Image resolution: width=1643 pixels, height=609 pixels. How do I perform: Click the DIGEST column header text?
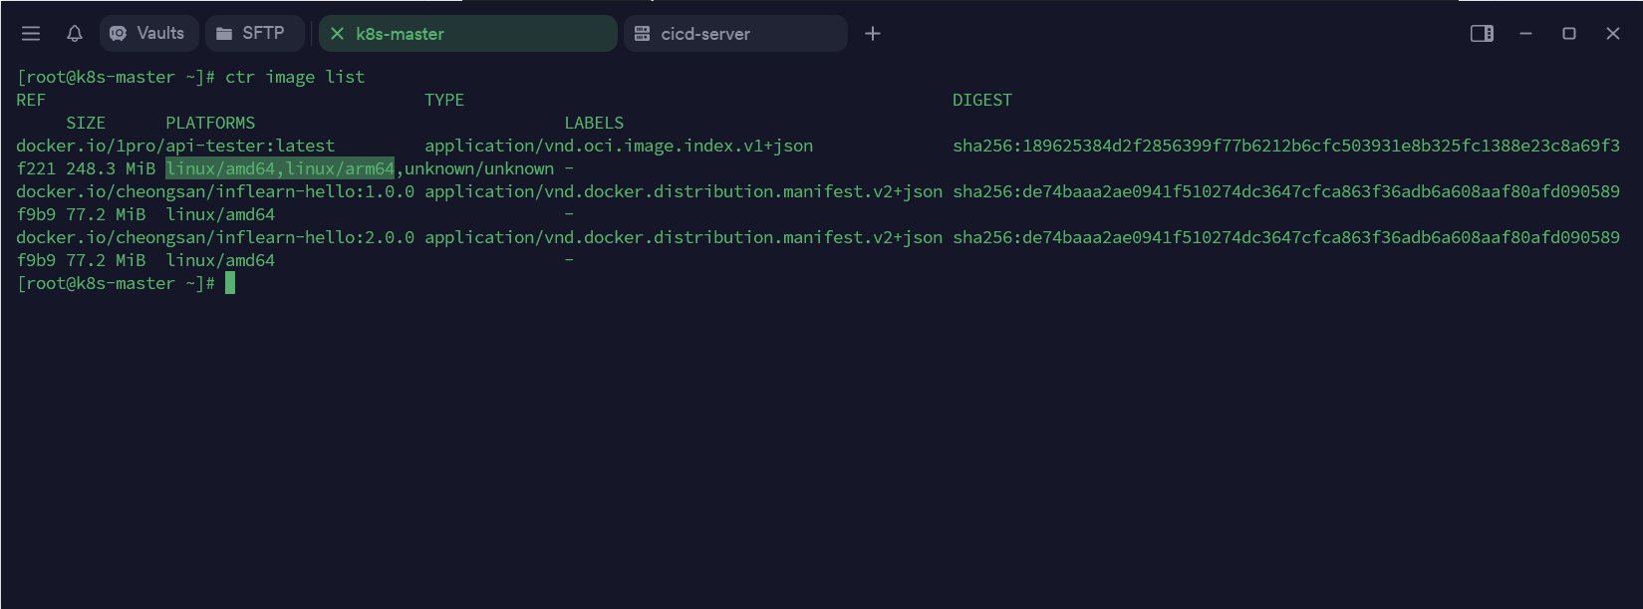coord(981,101)
